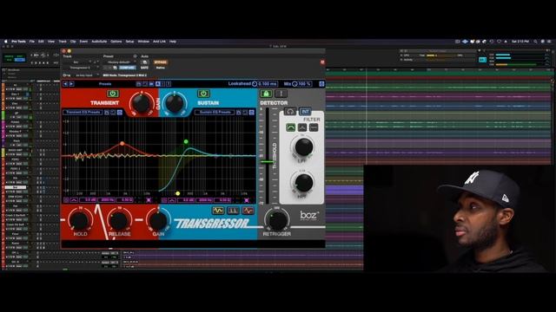Click the Native label in plugin header

pos(160,68)
